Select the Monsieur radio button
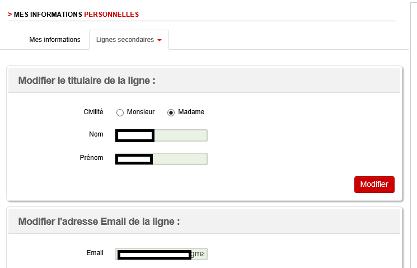The image size is (417, 268). click(x=120, y=112)
